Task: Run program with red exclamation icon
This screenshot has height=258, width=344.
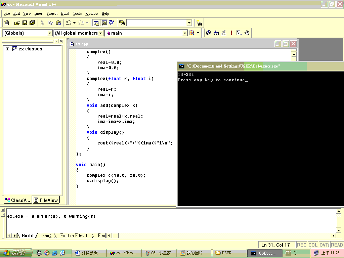Action: coord(231,33)
